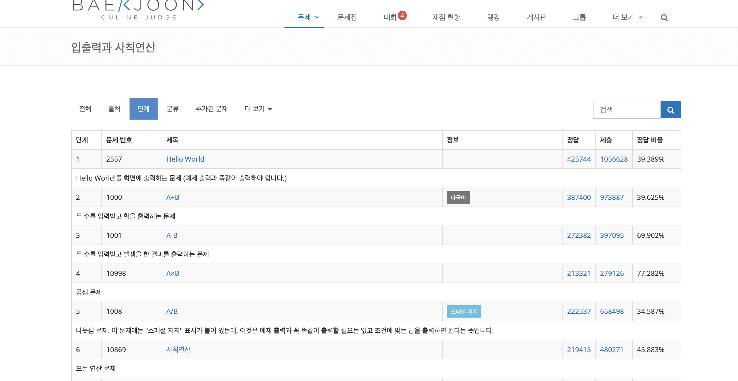Open the Baekjoon Online Judge logo

pos(138,10)
